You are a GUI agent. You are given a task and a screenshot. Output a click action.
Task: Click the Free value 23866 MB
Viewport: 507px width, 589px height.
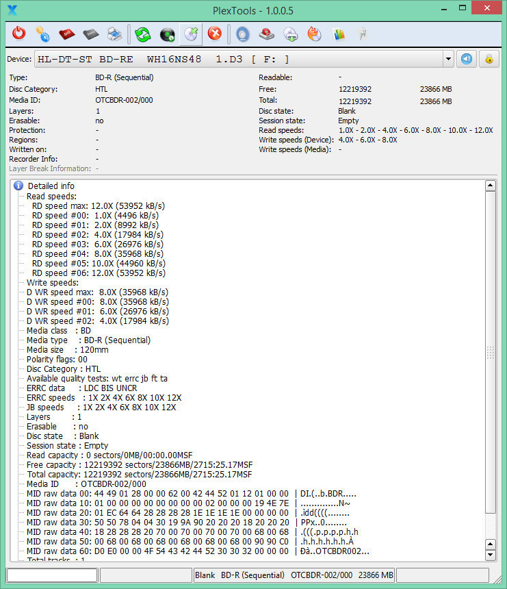point(436,90)
